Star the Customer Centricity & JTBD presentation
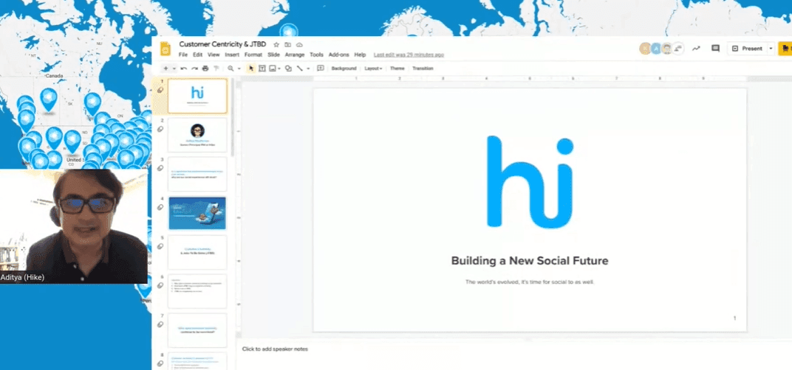 (x=276, y=45)
